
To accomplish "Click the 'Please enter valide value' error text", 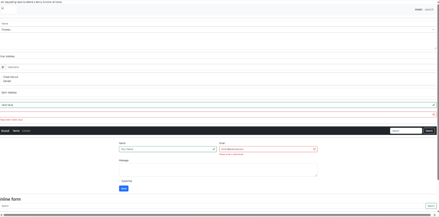I will 11,120.
